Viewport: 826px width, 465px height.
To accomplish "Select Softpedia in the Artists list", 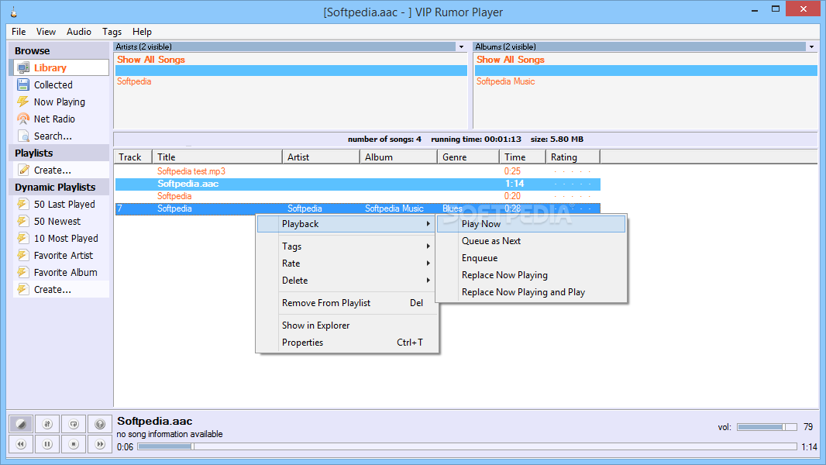I will pyautogui.click(x=134, y=81).
